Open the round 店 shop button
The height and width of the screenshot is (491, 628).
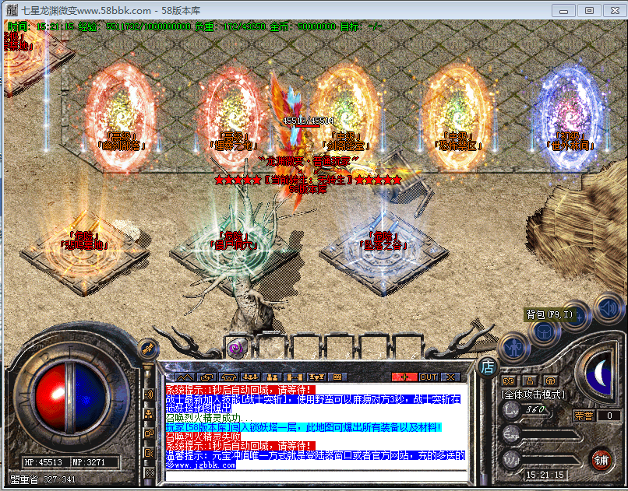pyautogui.click(x=488, y=366)
